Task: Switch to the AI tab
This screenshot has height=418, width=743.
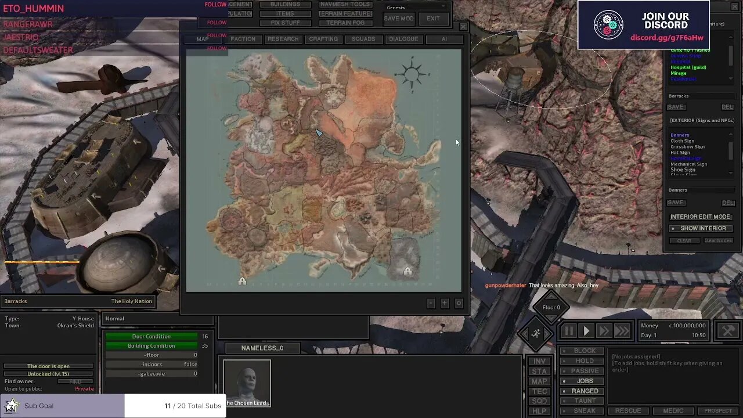Action: tap(444, 39)
